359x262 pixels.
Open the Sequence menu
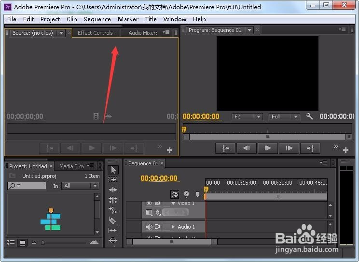coord(97,19)
